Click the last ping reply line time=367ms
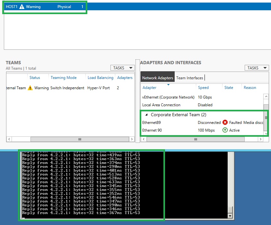Image resolution: width=271 pixels, height=225 pixels. [x=81, y=213]
